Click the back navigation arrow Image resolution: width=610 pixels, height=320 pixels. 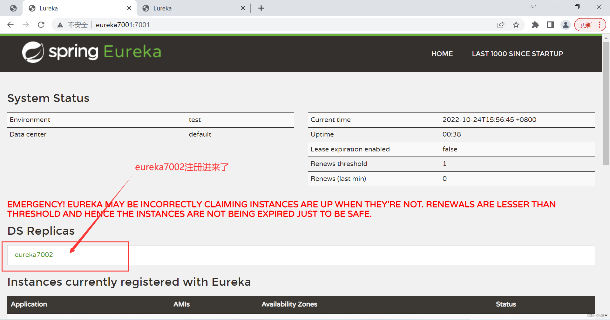click(x=10, y=25)
